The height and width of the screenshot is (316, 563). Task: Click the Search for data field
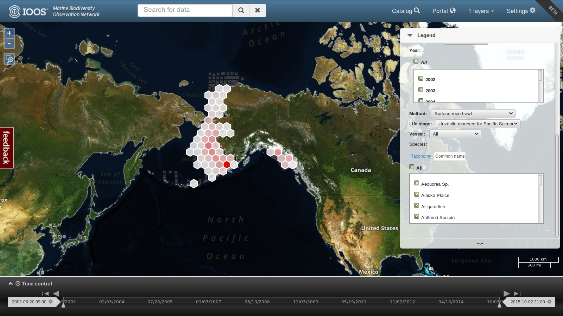185,10
